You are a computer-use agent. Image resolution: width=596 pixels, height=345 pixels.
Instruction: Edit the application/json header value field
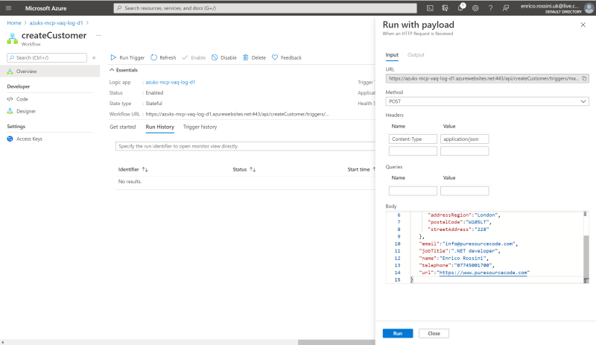[x=464, y=139]
